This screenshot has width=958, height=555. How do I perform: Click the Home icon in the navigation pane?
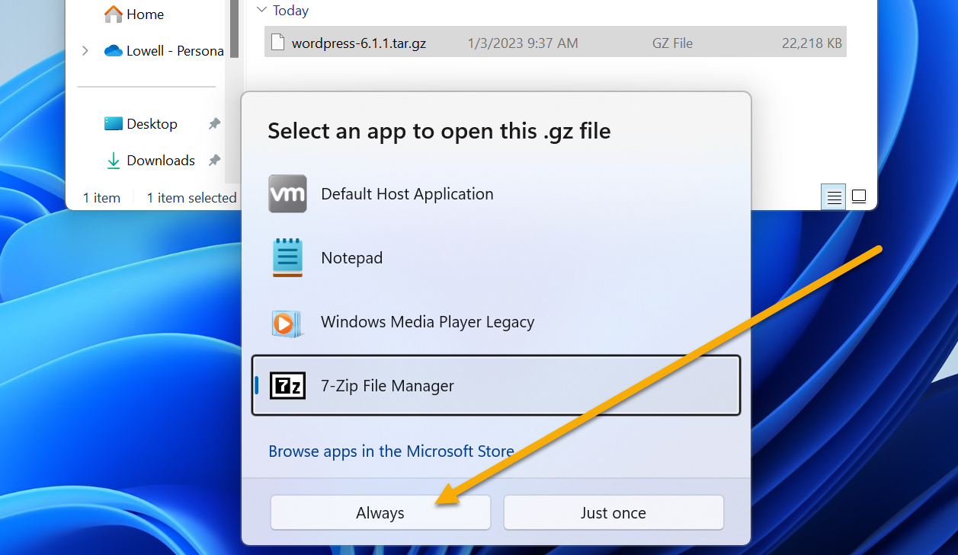(113, 13)
